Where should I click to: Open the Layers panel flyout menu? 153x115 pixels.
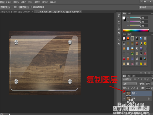click(152, 76)
